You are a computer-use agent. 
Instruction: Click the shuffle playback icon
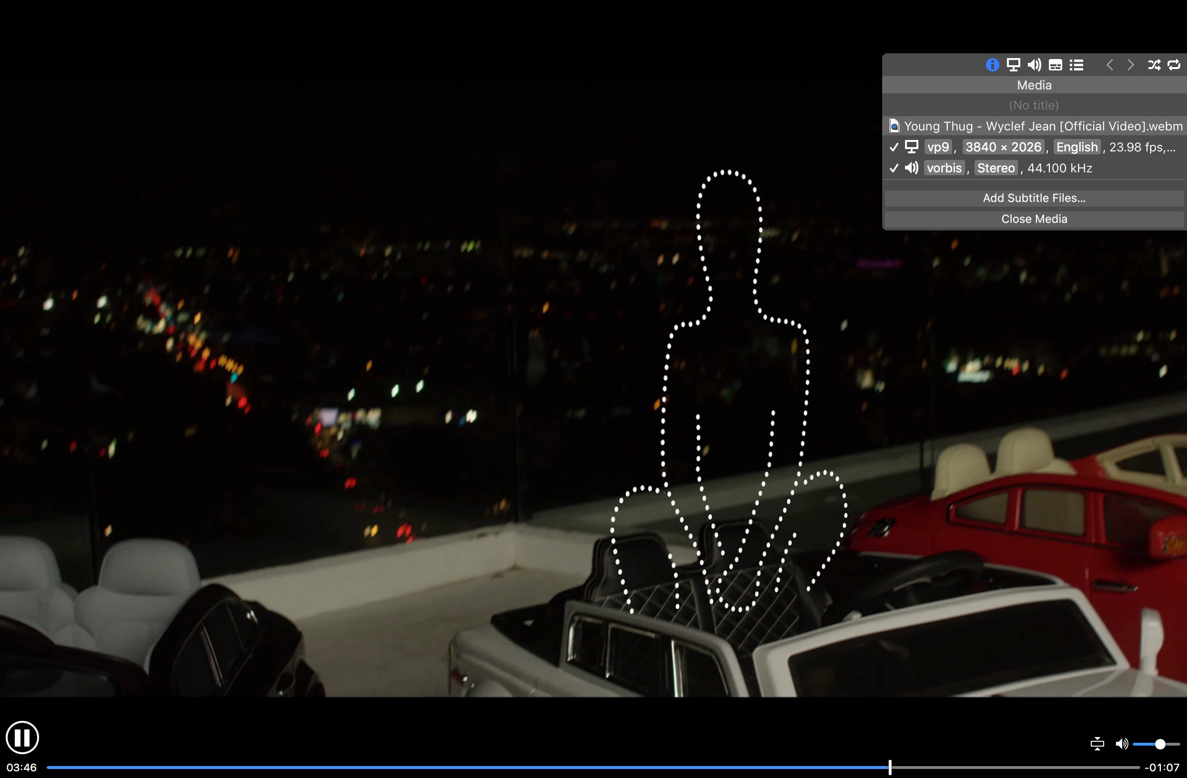click(1155, 64)
